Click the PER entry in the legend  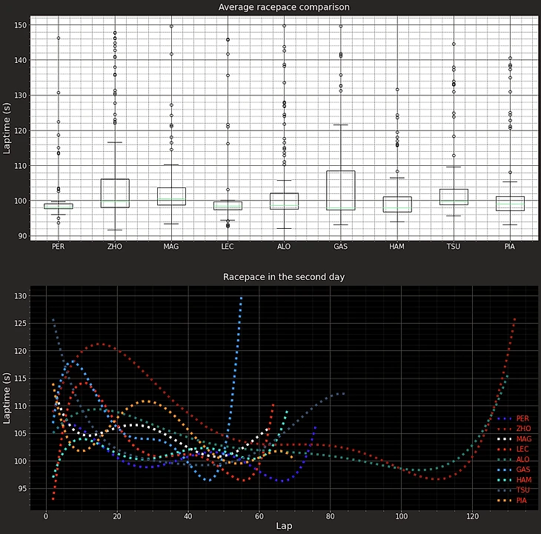(522, 418)
